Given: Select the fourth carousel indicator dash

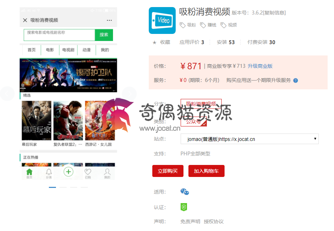Looking at the screenshot, I should 84,187.
